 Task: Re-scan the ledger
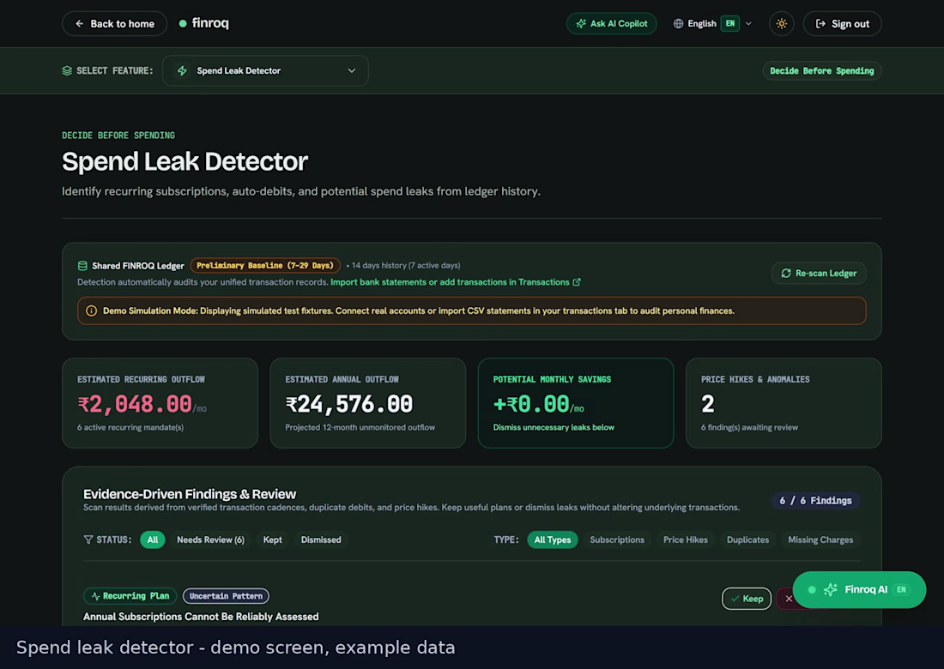[819, 273]
